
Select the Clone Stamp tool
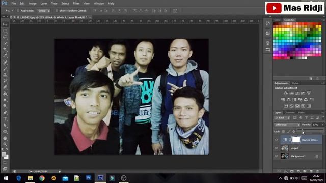[x=5, y=75]
